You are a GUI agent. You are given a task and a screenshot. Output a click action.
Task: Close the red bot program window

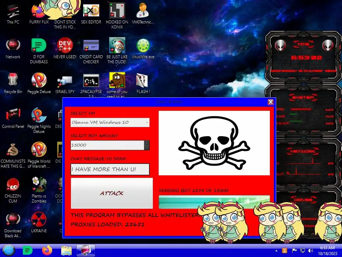tap(271, 102)
